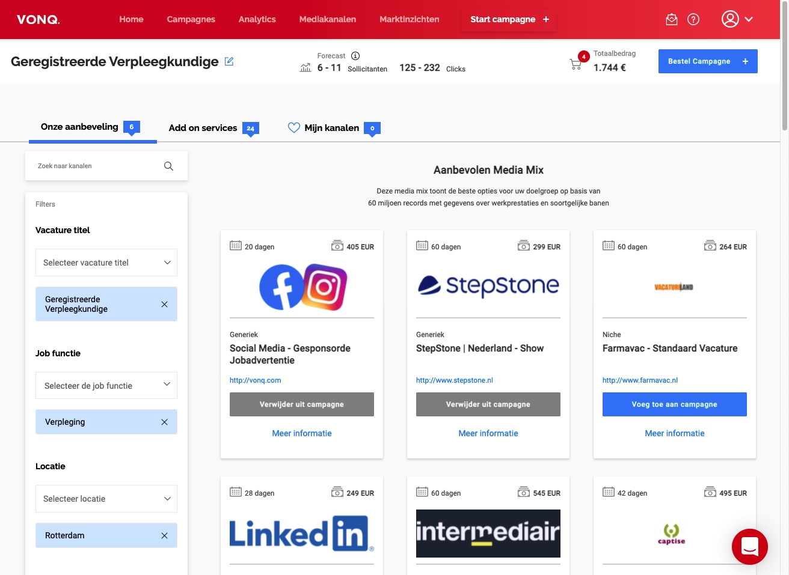Open Marktinzichten menu item

pyautogui.click(x=410, y=19)
